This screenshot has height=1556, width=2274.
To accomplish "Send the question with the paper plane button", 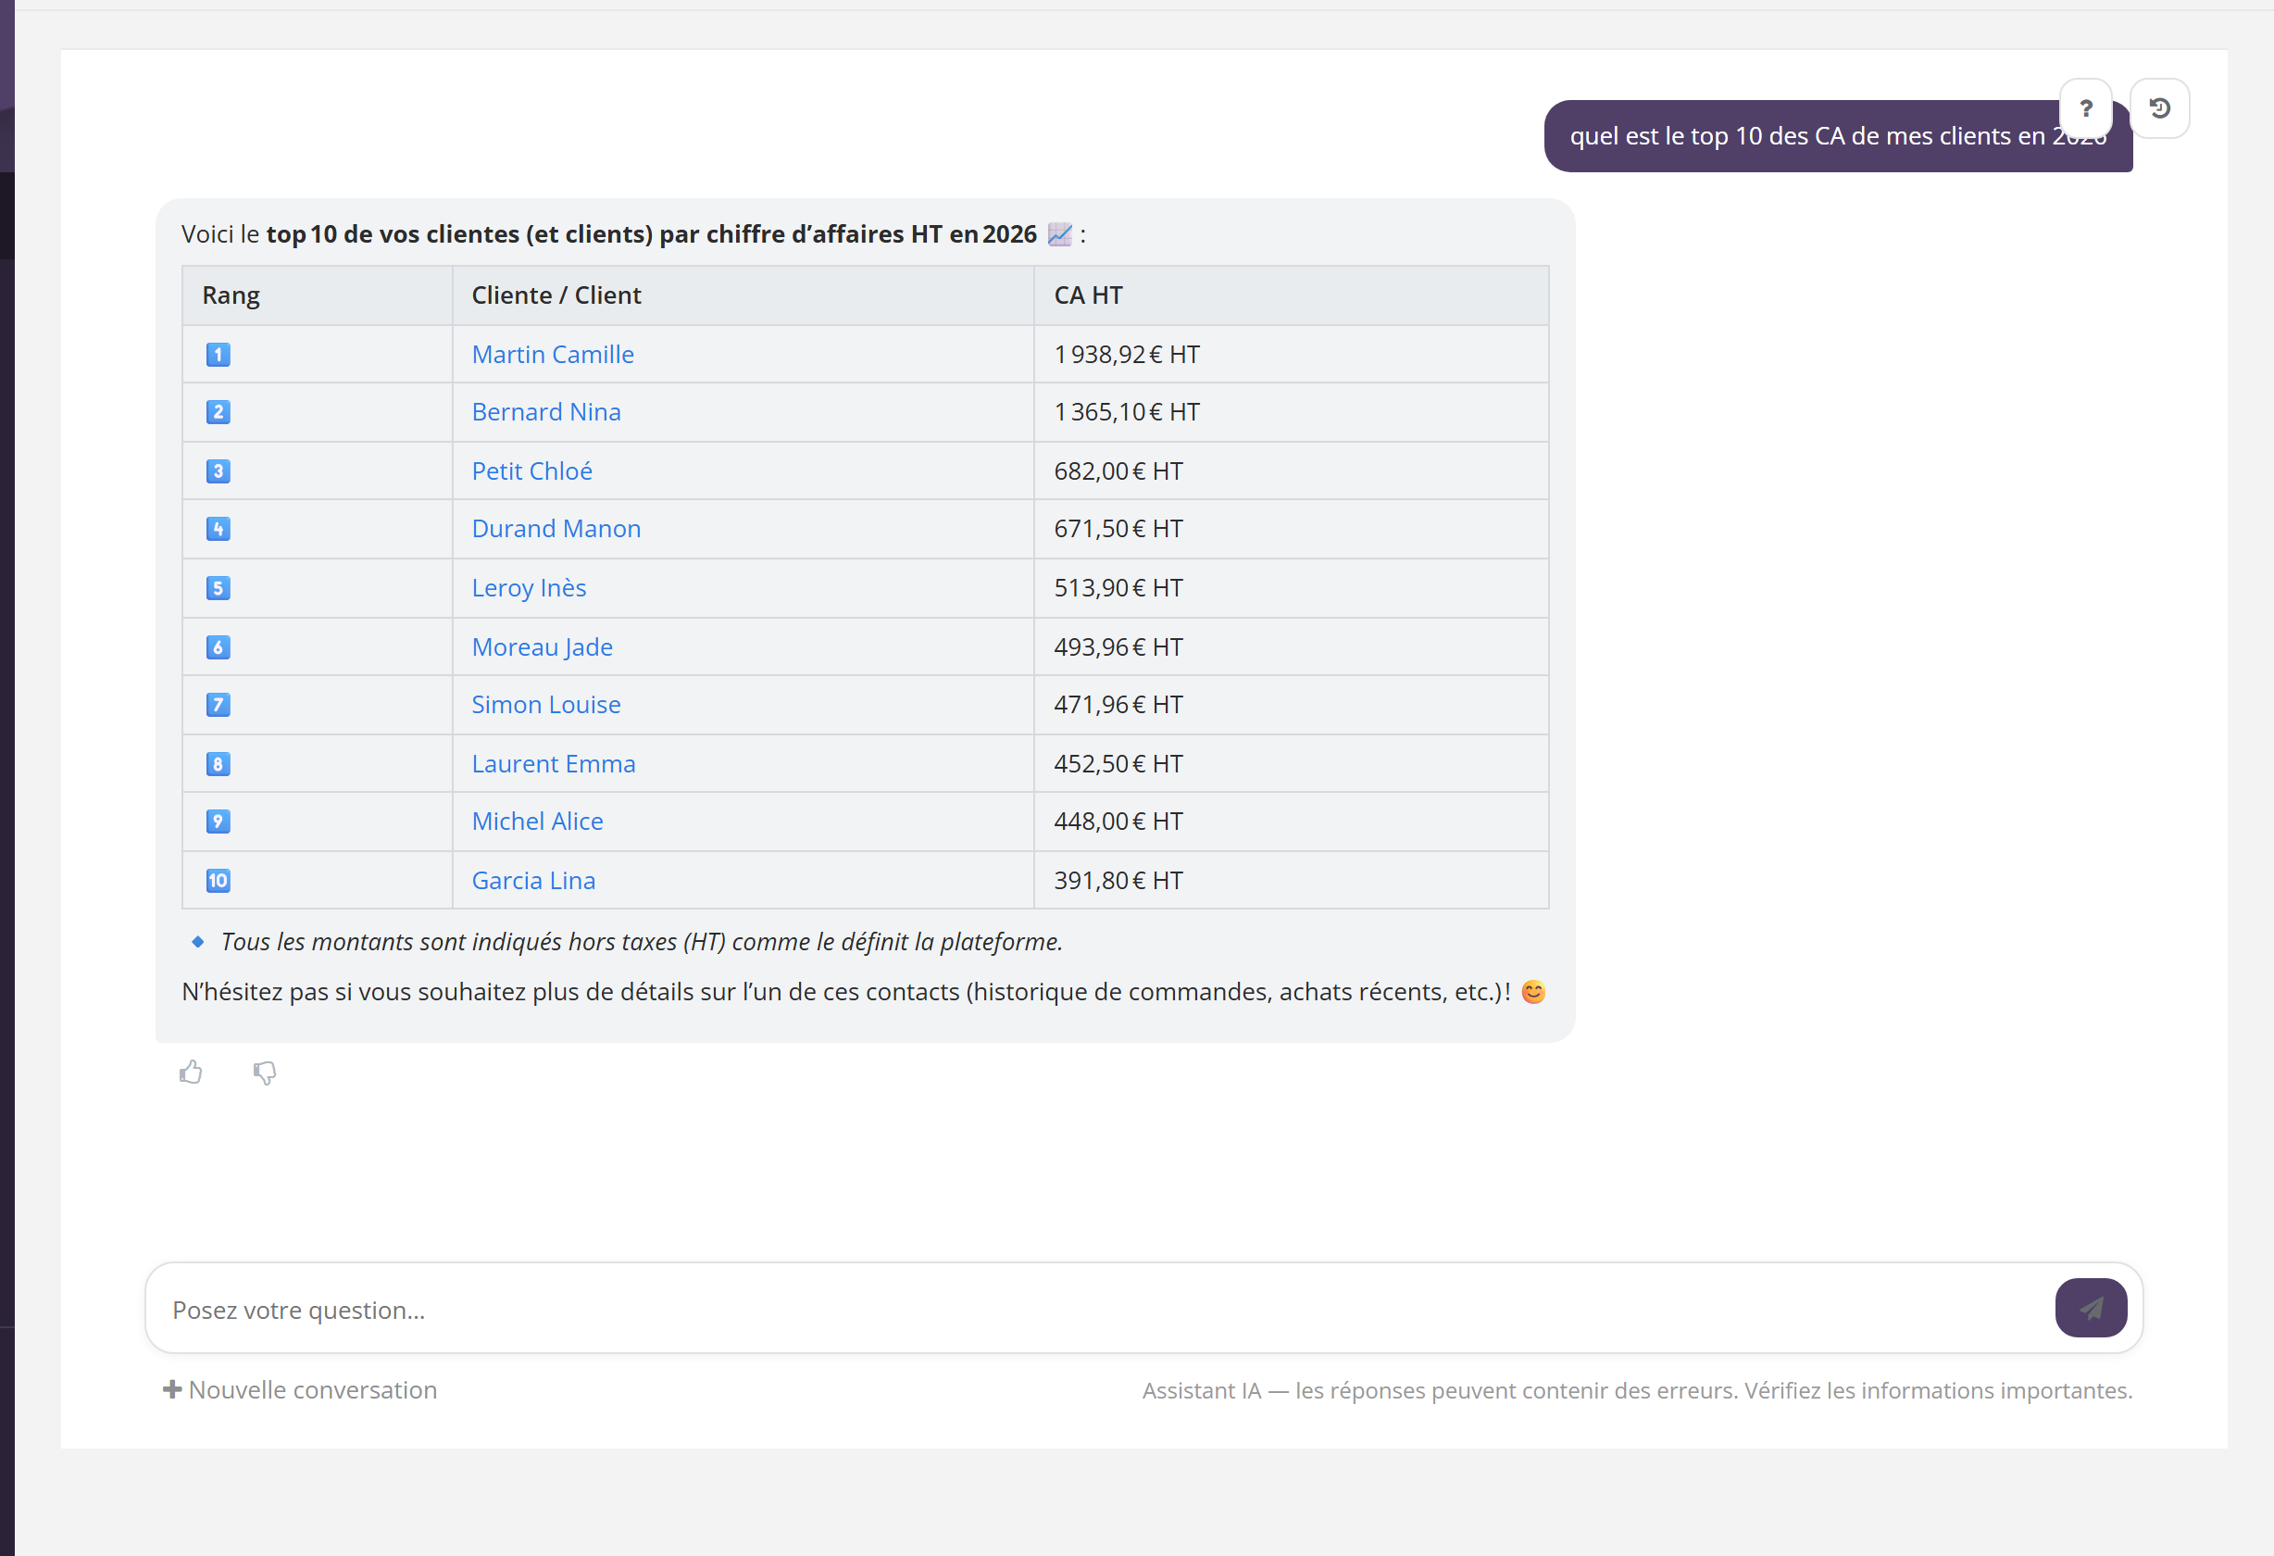I will (2090, 1308).
